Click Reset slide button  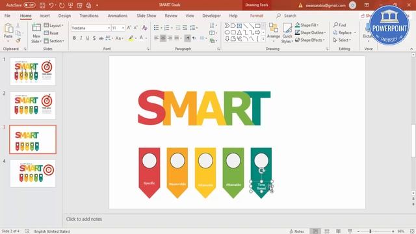tap(51, 33)
